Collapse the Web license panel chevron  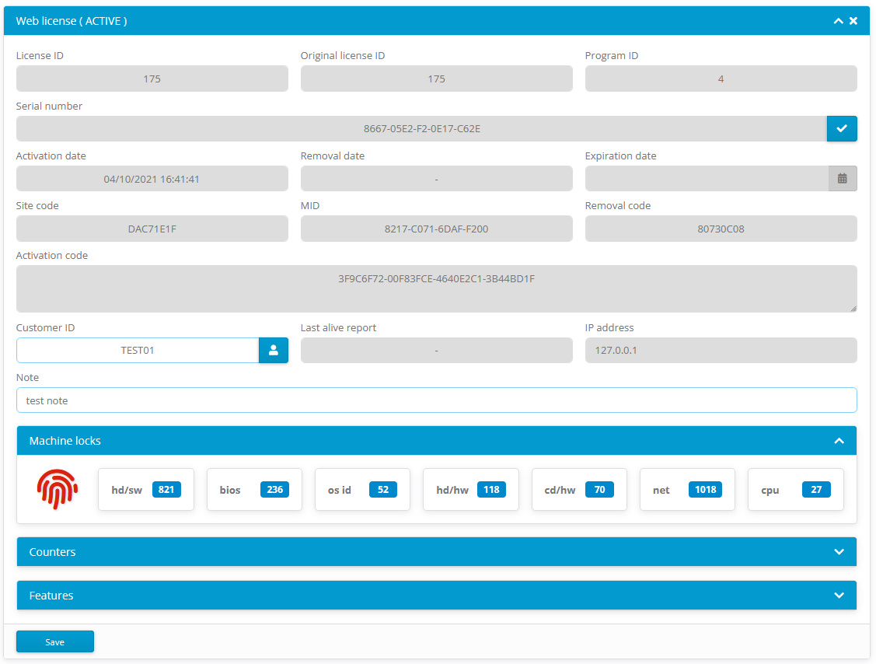[x=838, y=21]
